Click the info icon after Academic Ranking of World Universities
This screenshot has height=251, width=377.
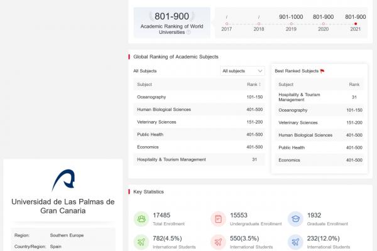coord(188,32)
